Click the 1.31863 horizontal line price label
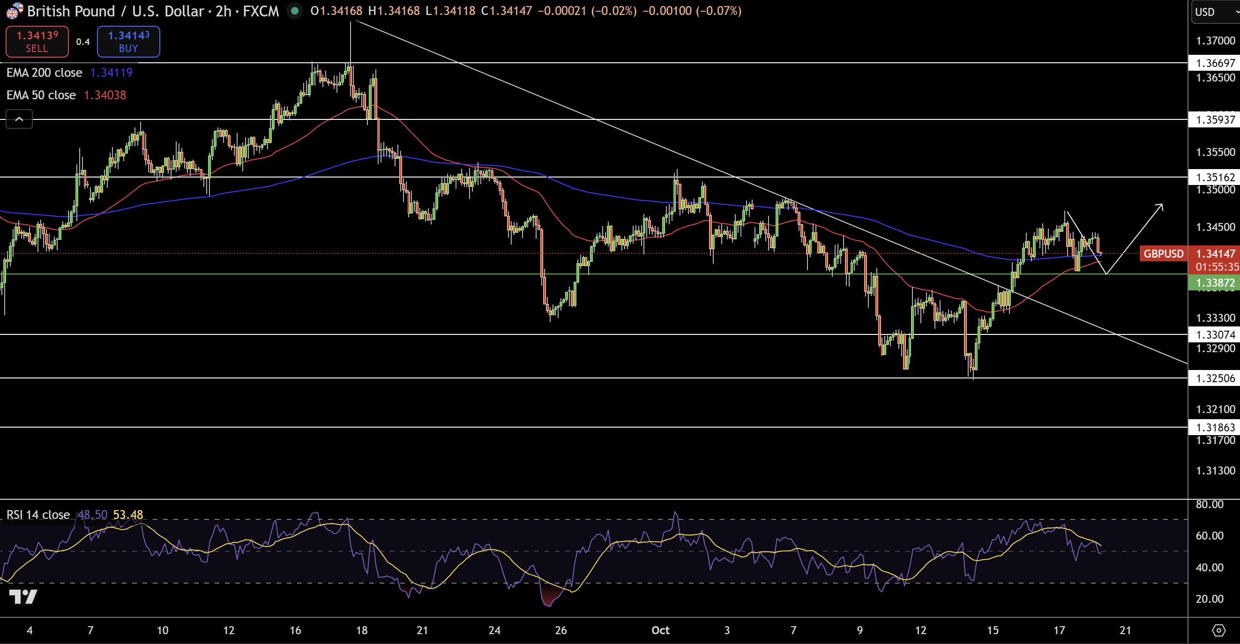Screen dimensions: 1240x644 click(1215, 427)
